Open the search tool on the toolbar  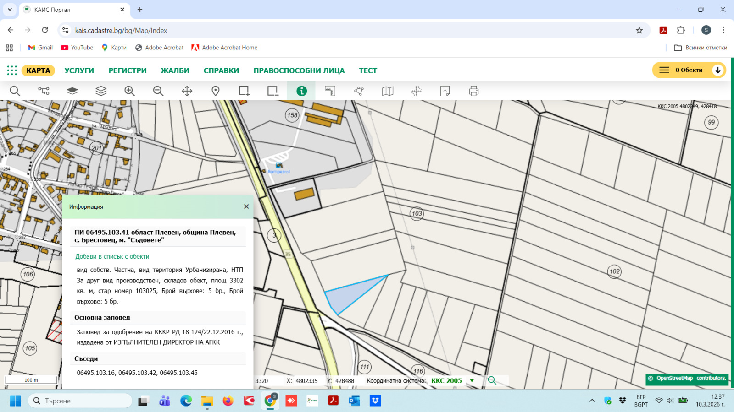coord(15,91)
